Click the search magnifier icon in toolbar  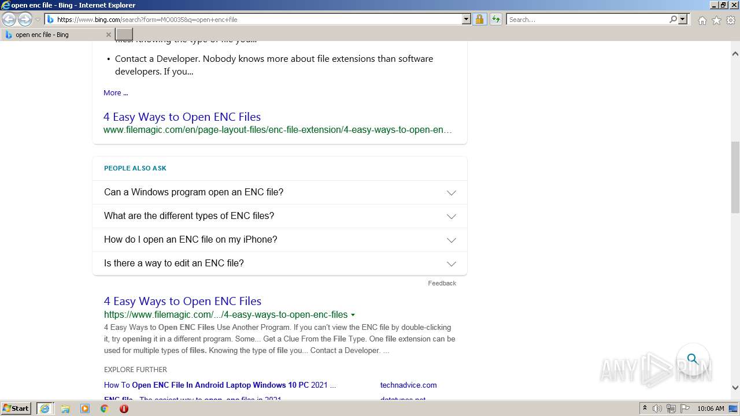coord(673,20)
